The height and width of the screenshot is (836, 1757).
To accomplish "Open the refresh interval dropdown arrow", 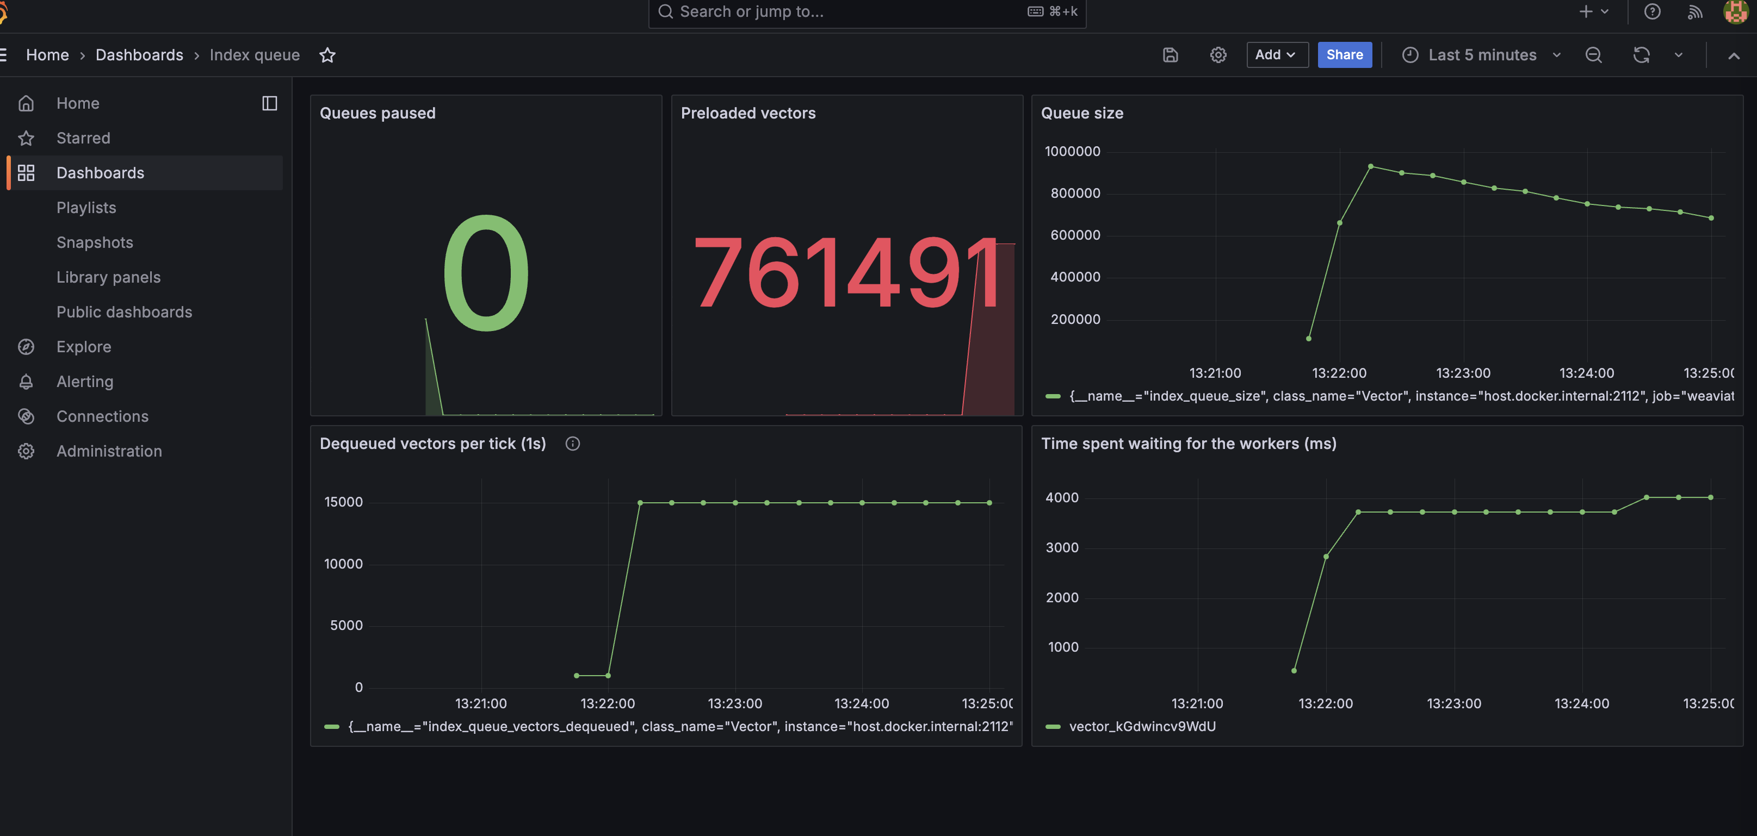I will 1679,55.
